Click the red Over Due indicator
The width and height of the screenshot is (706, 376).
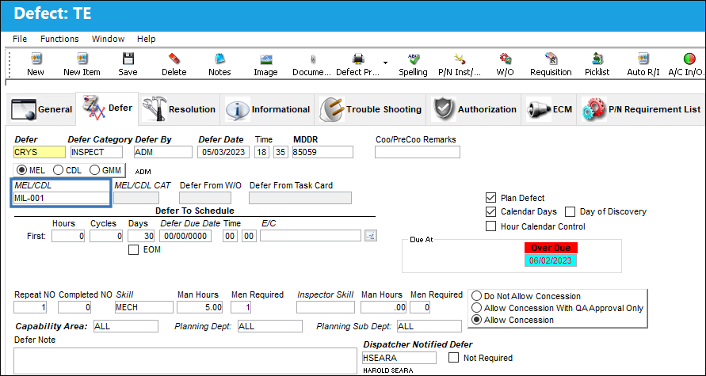(x=551, y=248)
